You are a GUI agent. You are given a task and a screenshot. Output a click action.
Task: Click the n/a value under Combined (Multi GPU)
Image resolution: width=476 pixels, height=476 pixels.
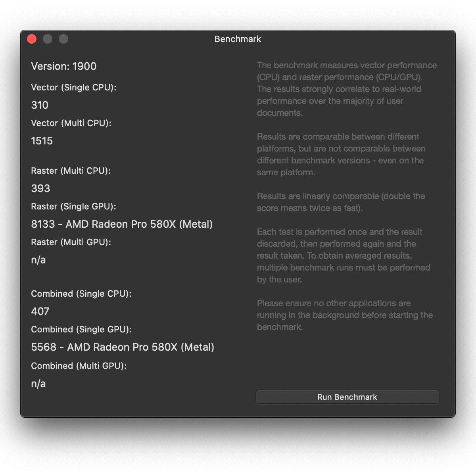coord(38,384)
